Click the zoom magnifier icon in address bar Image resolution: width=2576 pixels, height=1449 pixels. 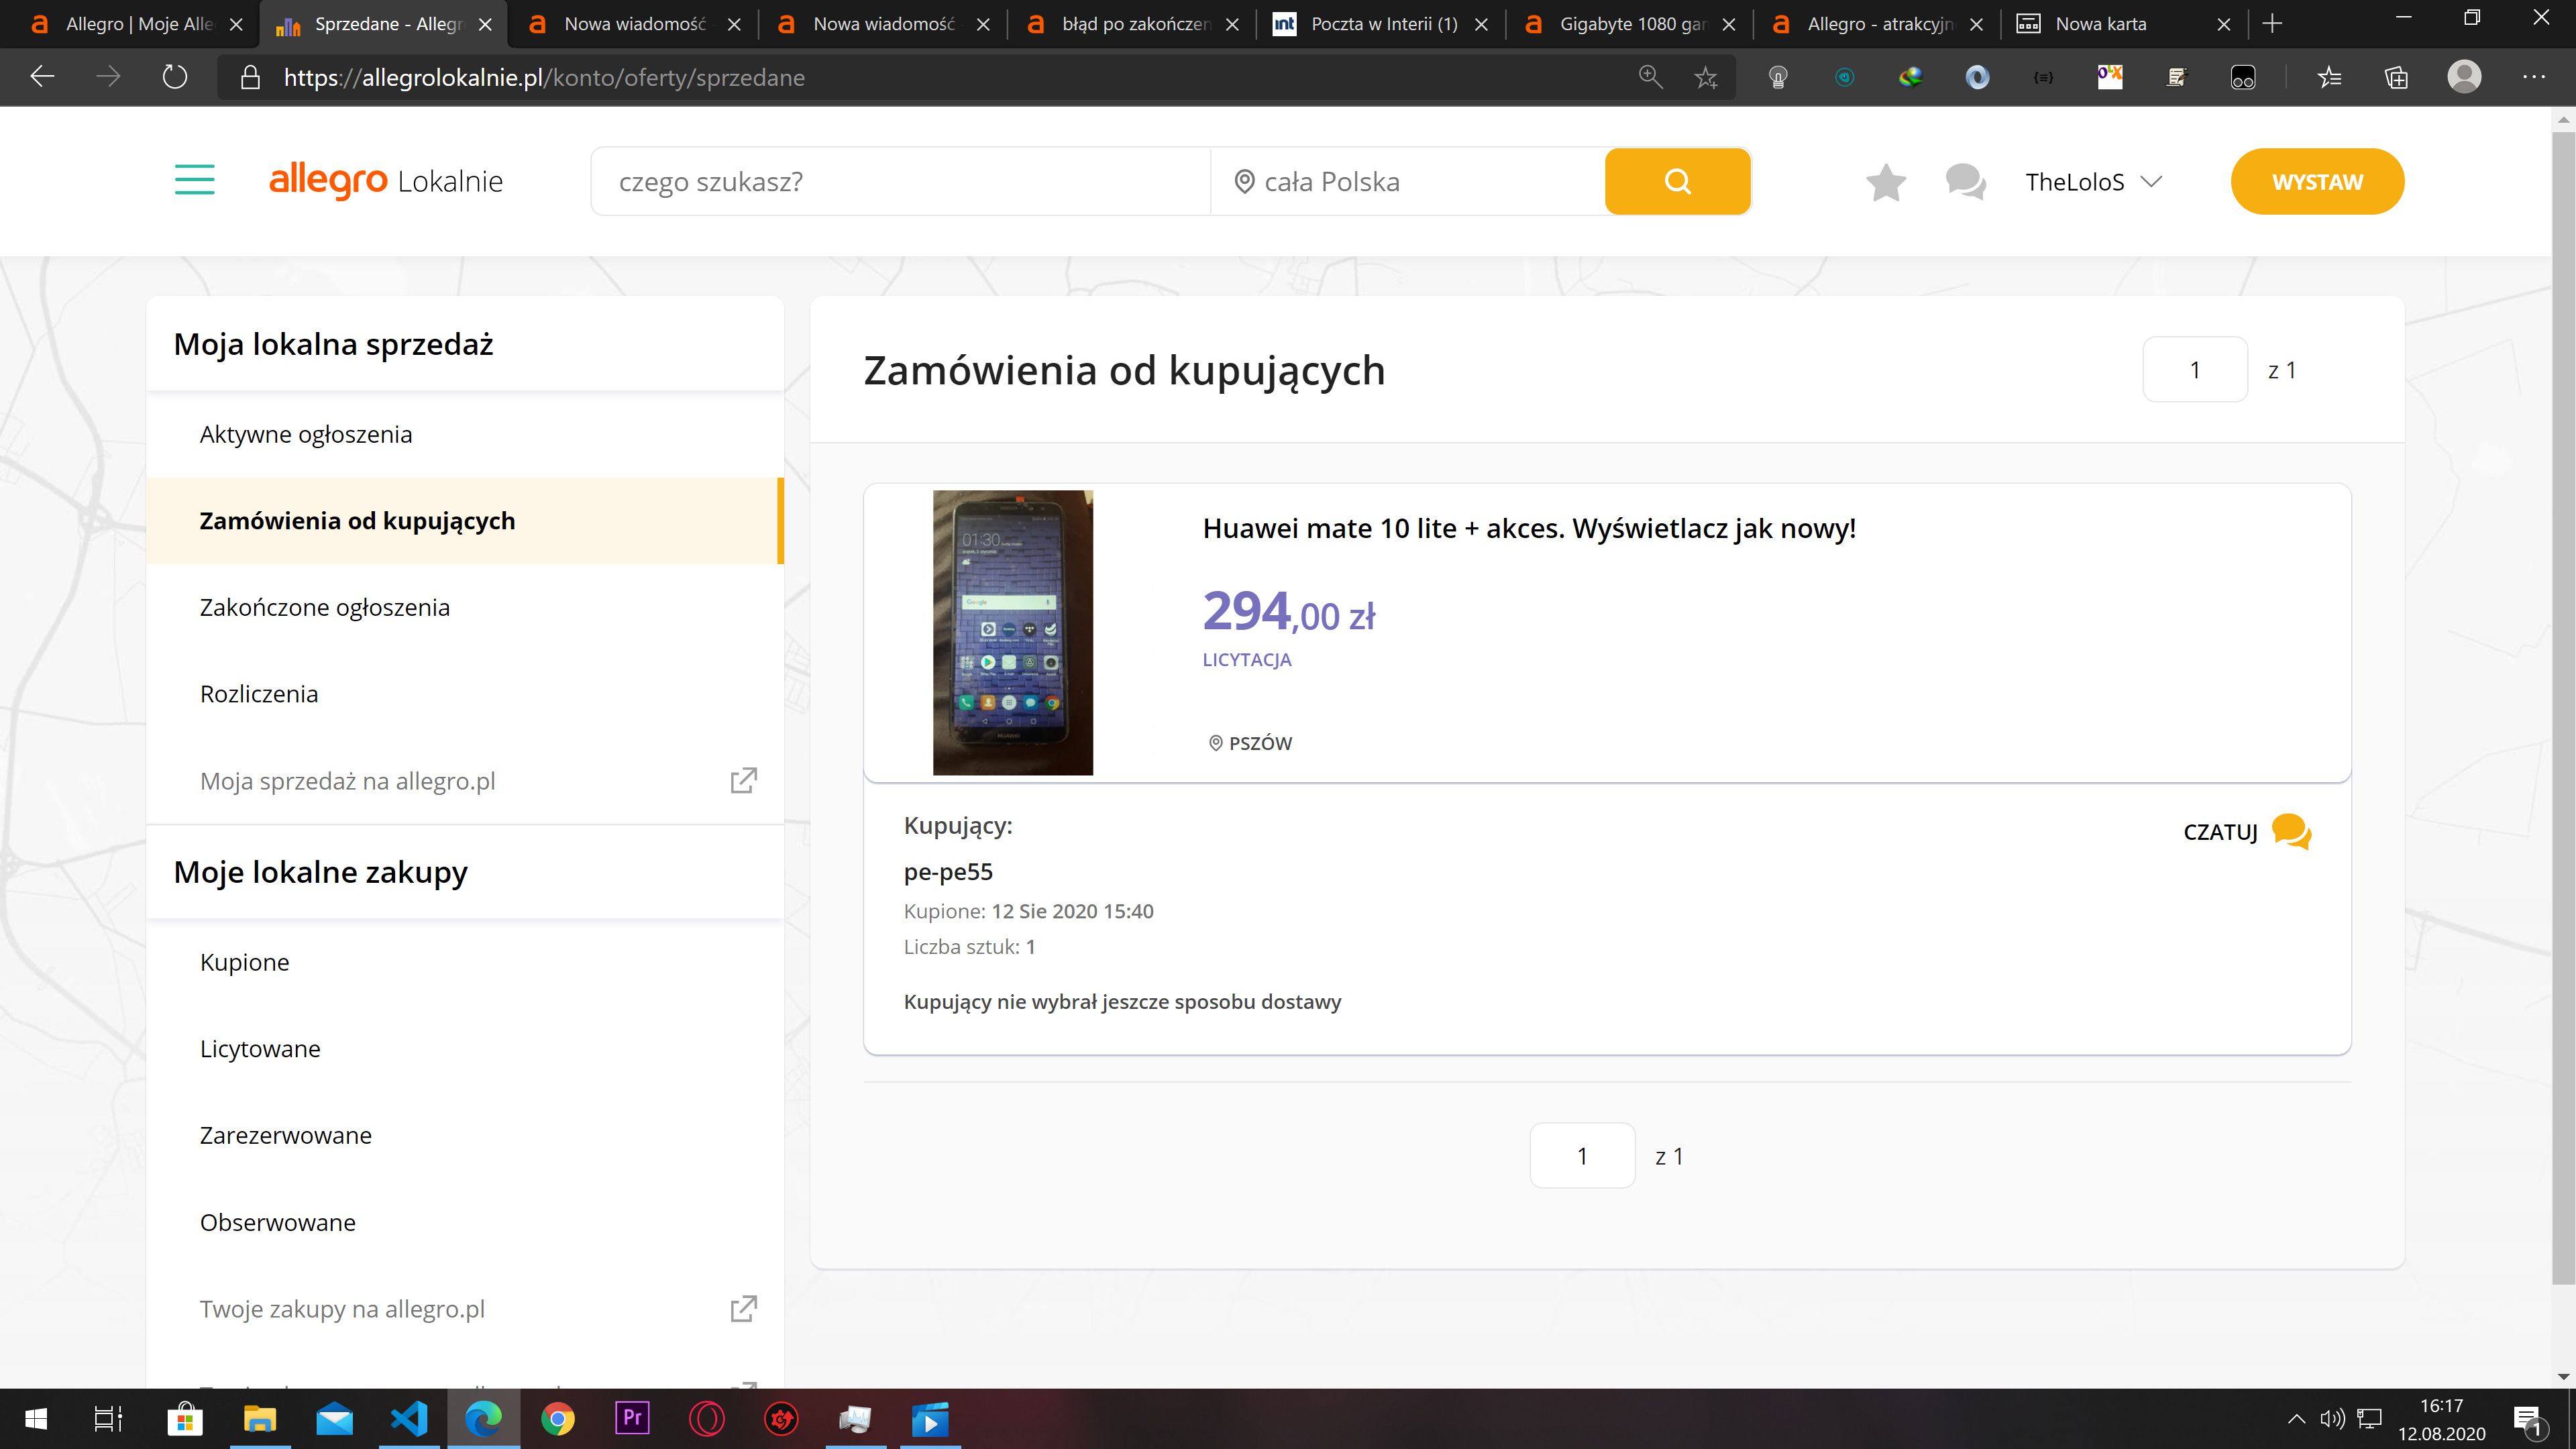point(1650,77)
